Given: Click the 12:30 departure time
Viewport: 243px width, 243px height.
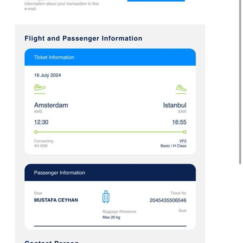Looking at the screenshot, I should point(41,122).
